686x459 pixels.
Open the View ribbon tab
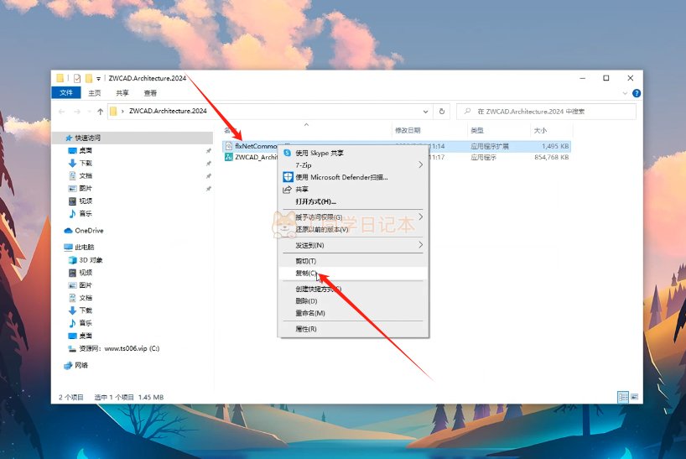pyautogui.click(x=150, y=93)
